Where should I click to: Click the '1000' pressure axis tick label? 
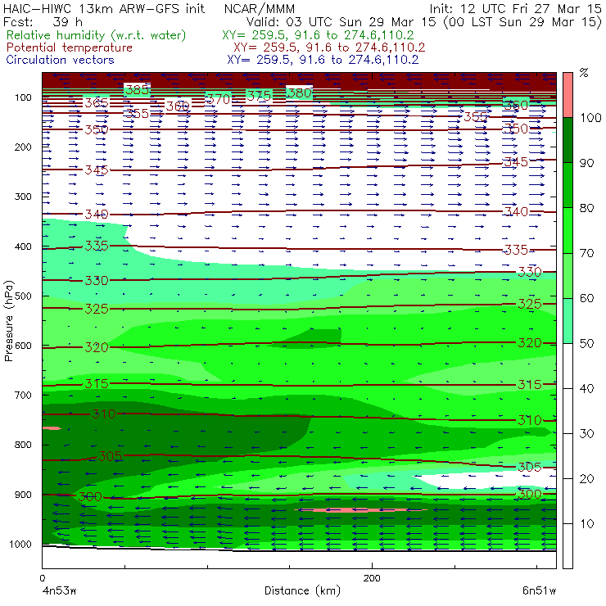click(20, 544)
